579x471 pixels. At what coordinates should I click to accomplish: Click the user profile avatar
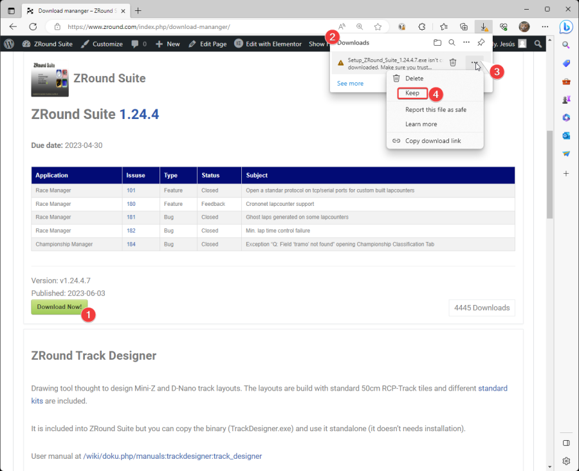click(x=524, y=26)
